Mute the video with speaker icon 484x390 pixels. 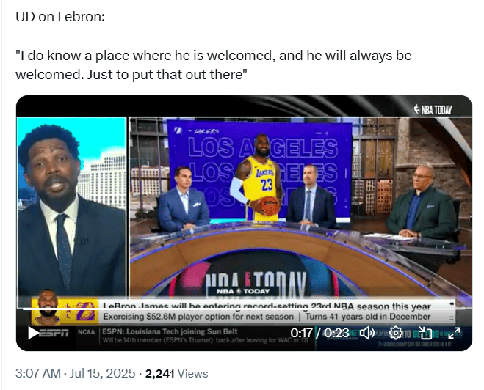click(367, 333)
